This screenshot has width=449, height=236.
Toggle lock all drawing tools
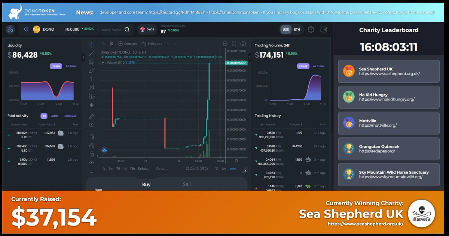click(92, 154)
